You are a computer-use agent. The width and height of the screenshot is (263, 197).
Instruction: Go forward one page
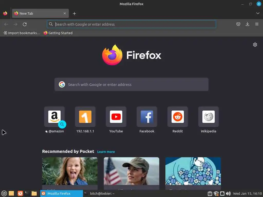point(15,24)
